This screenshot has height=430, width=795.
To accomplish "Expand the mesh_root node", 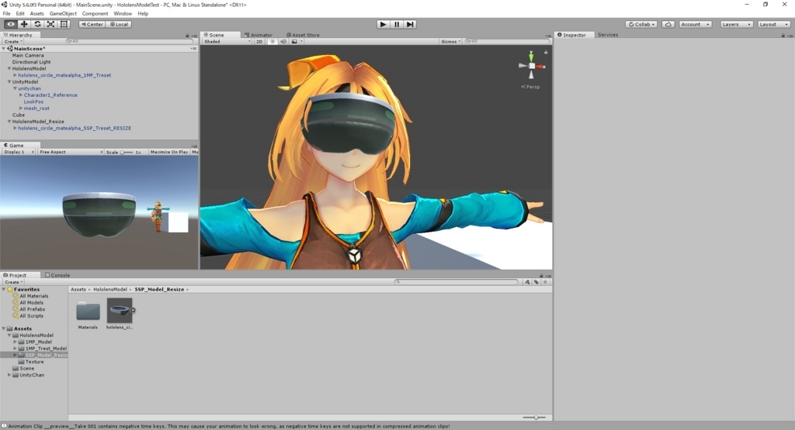I will (x=21, y=108).
